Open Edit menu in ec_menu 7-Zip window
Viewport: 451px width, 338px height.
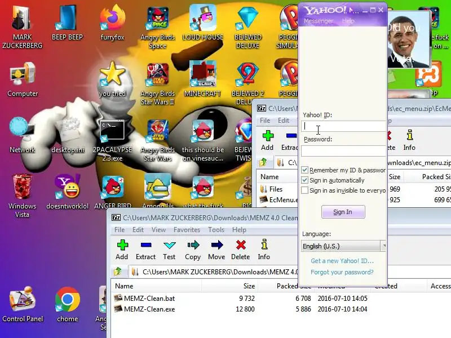pyautogui.click(x=284, y=121)
